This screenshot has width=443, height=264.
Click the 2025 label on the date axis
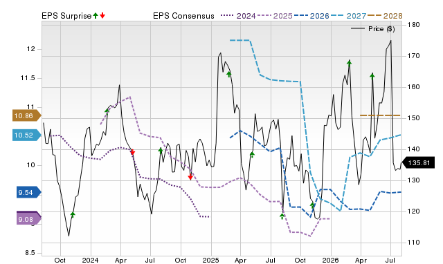coord(210,260)
